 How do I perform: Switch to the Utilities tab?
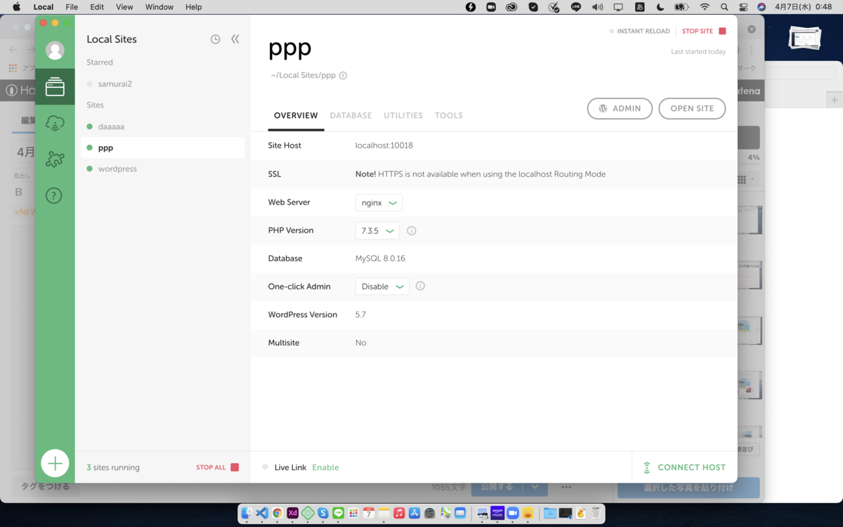pyautogui.click(x=403, y=115)
